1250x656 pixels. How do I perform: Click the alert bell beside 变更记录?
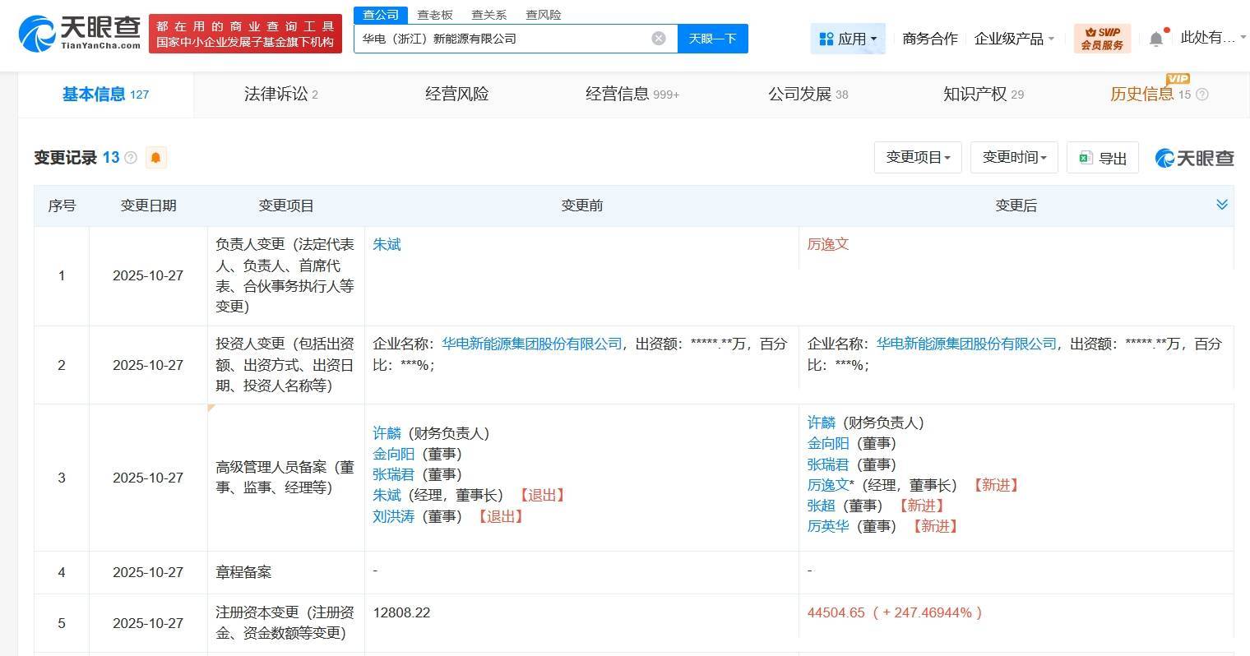pos(155,157)
